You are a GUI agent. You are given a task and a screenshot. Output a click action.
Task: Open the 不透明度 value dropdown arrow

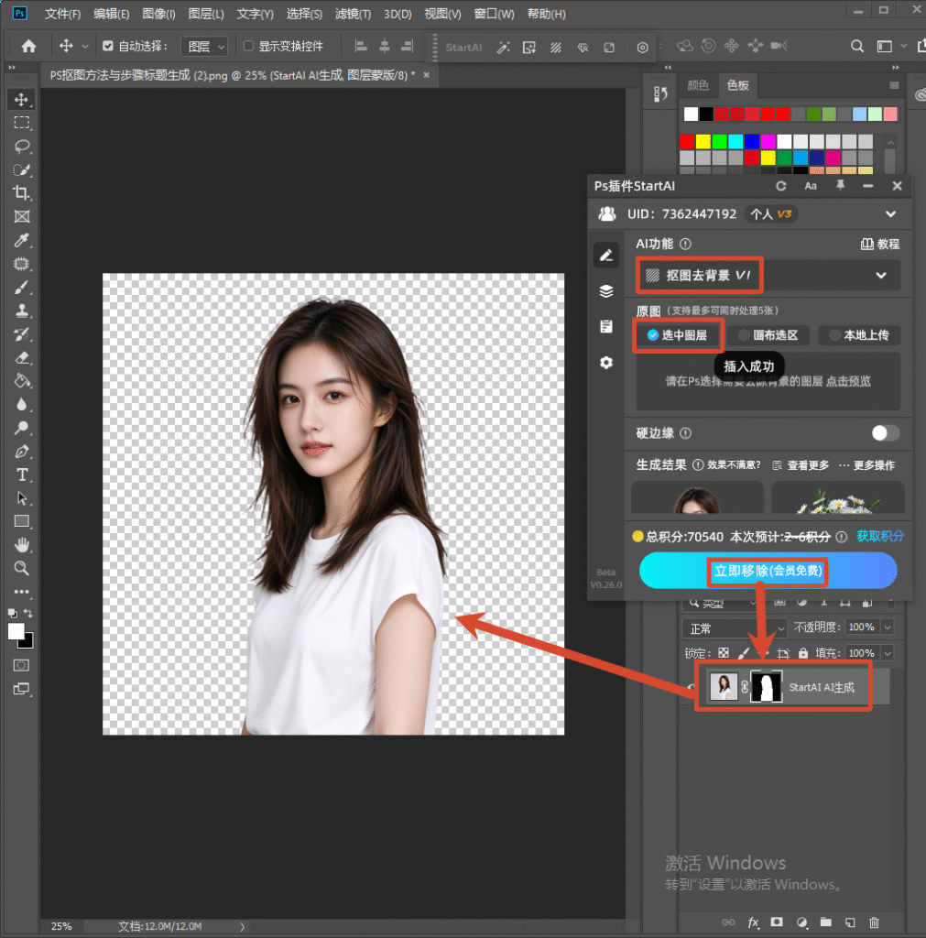(888, 627)
